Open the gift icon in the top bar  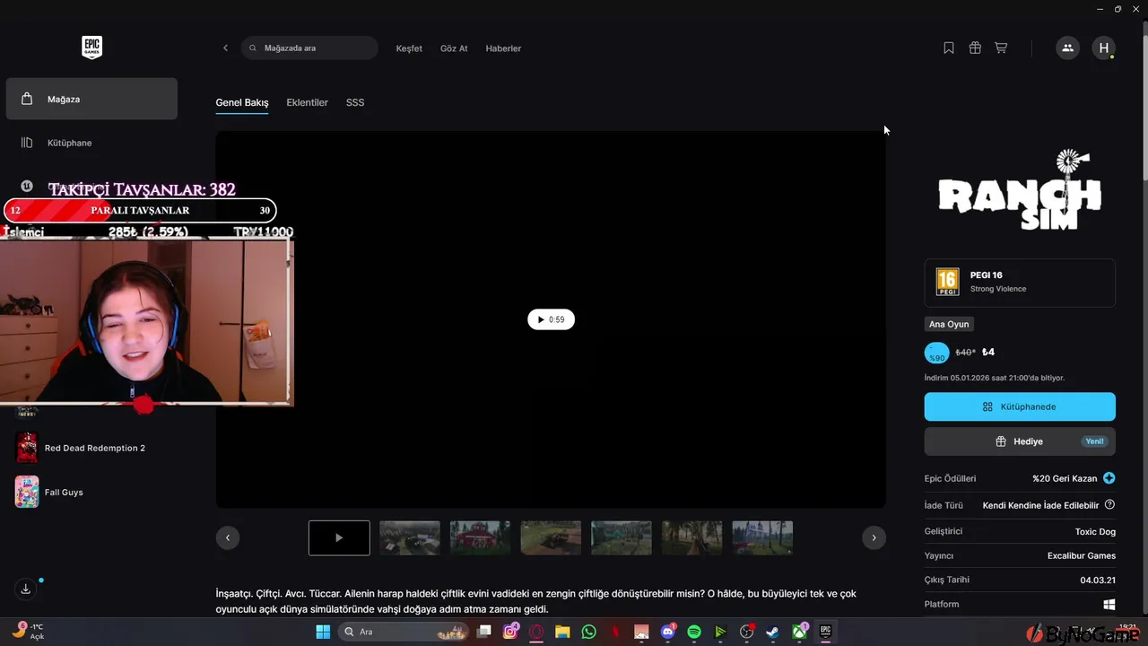975,48
